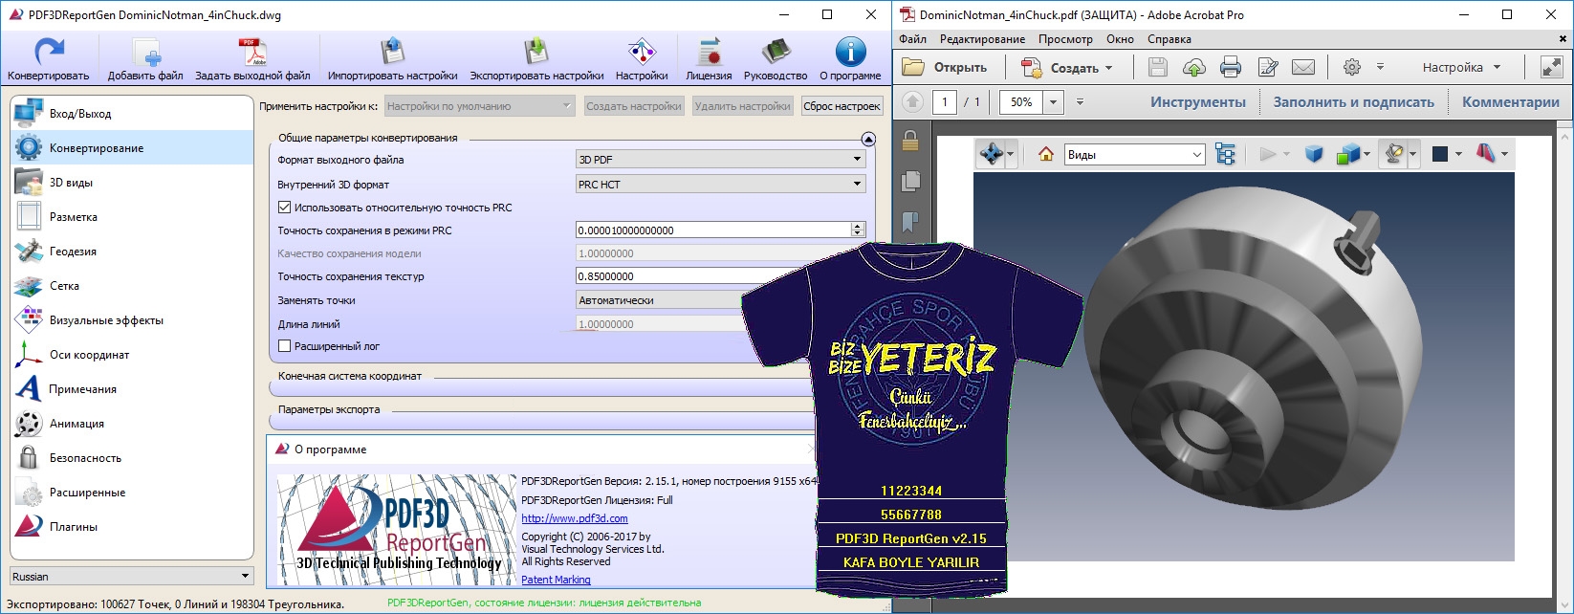Click the PRC precision spinner arrows
This screenshot has width=1574, height=614.
pyautogui.click(x=858, y=230)
